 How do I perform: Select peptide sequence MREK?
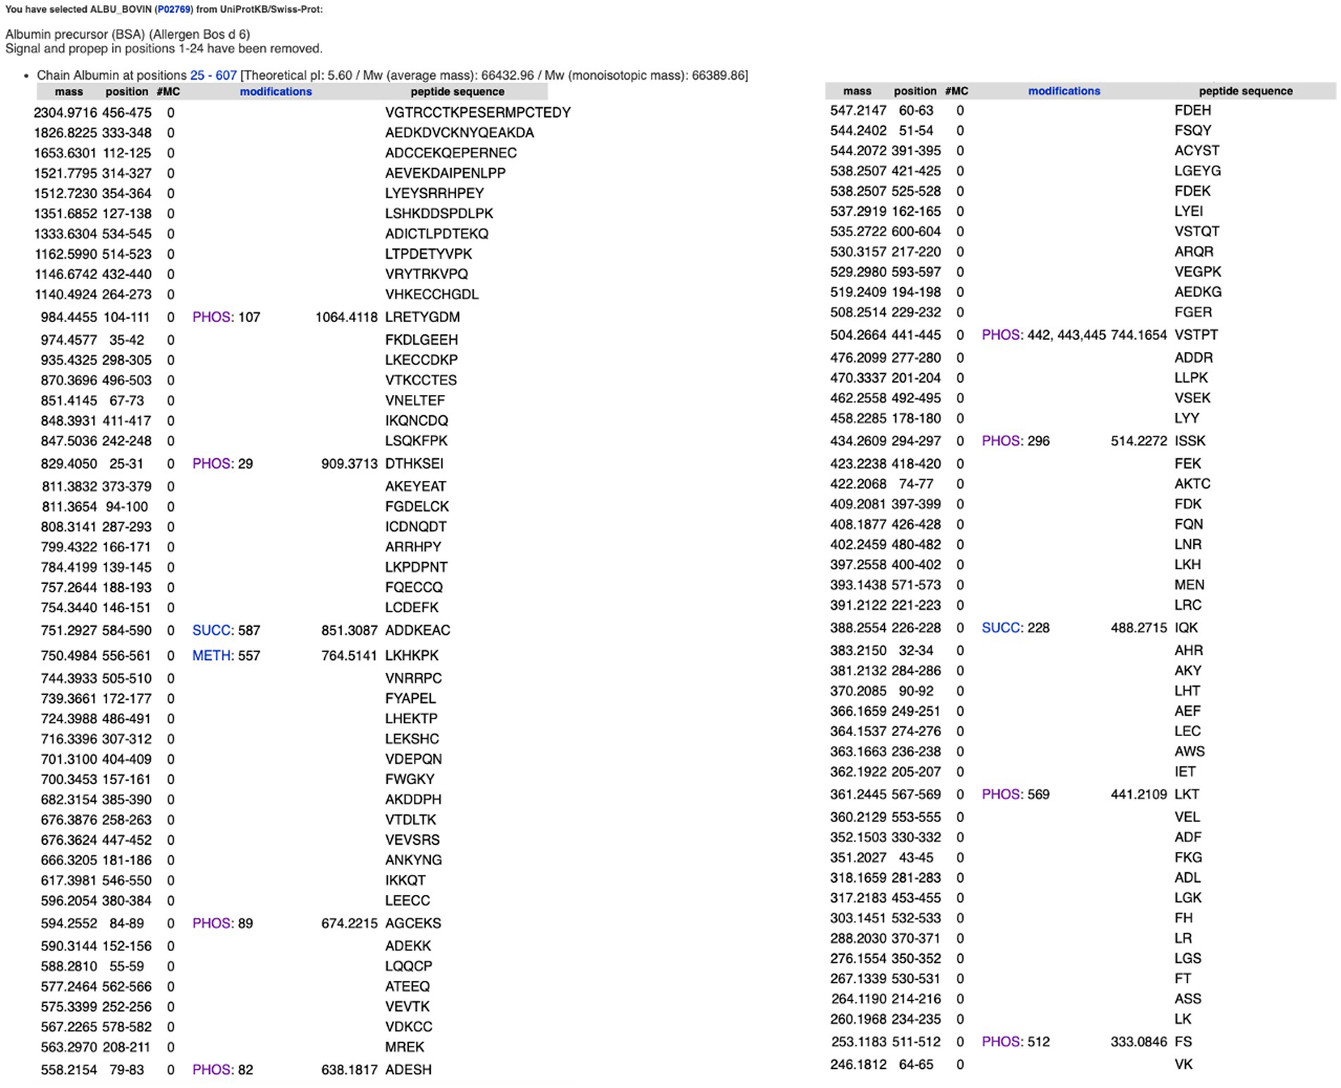(405, 1047)
